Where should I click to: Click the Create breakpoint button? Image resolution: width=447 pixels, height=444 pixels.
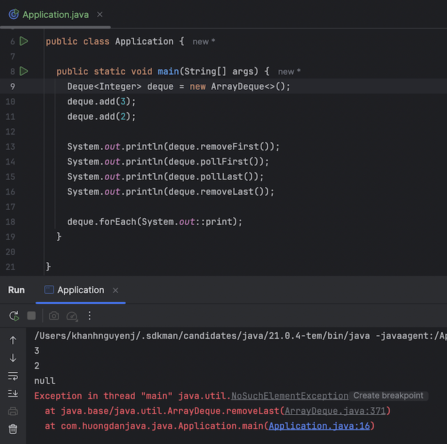(x=388, y=396)
